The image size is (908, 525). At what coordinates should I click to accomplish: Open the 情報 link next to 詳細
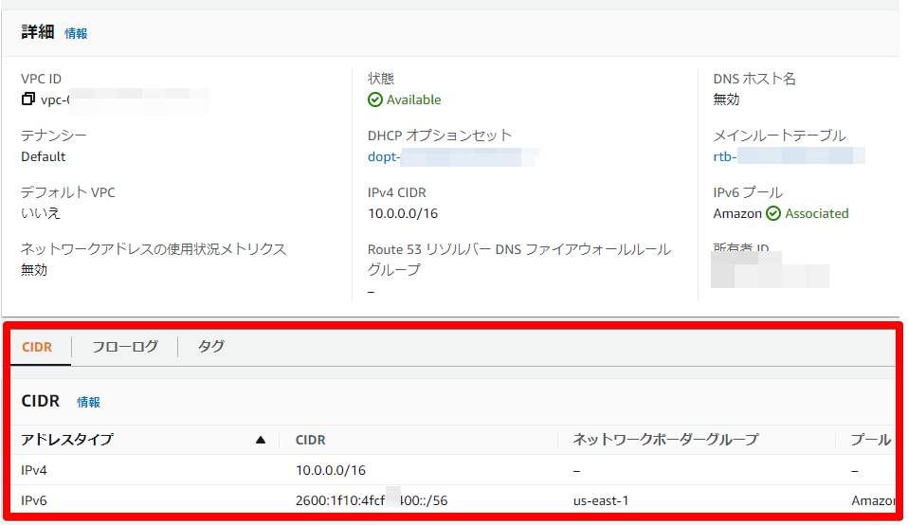(x=76, y=33)
